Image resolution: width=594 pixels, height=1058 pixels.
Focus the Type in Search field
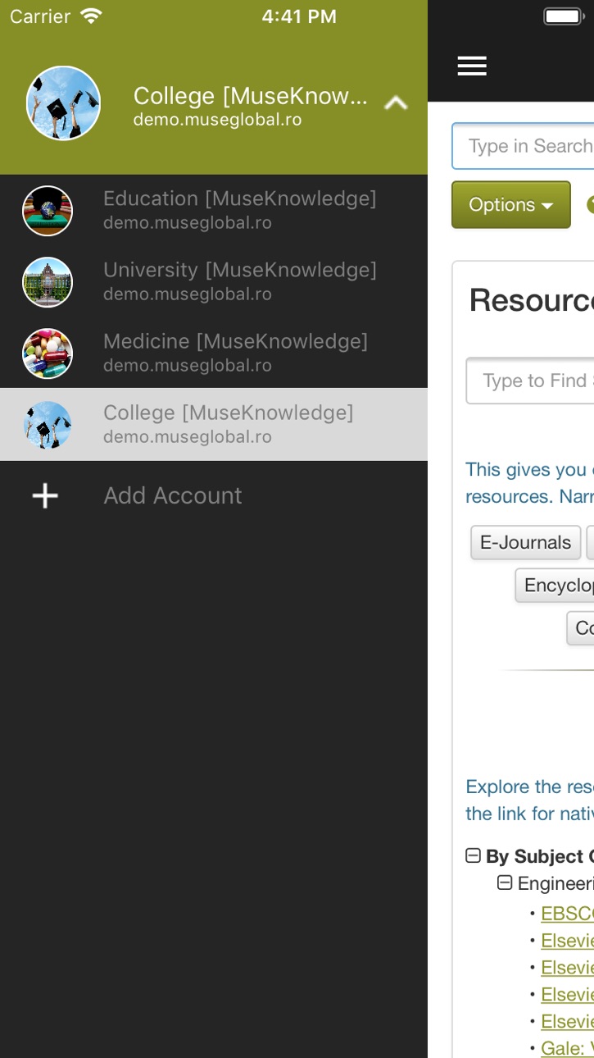[x=523, y=146]
